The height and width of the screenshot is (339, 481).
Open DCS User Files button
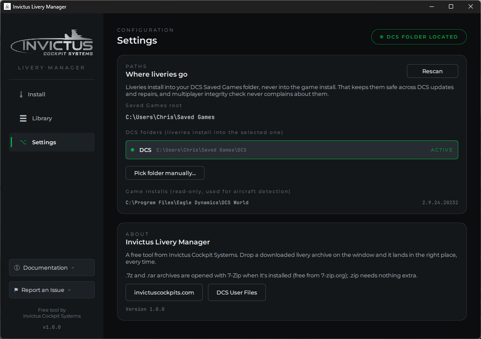(237, 292)
